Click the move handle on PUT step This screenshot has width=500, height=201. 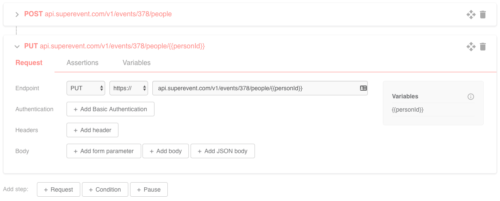click(x=471, y=47)
